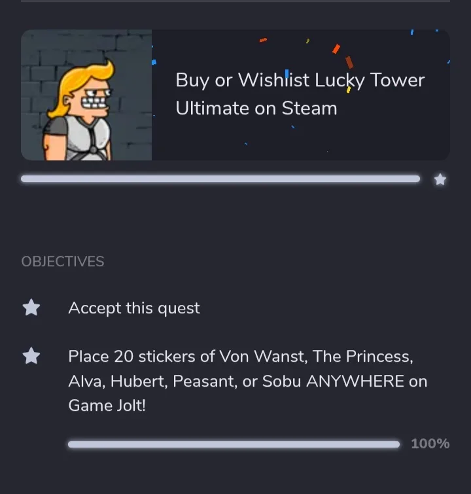Click the orange confetti piece on the quest card

(x=336, y=49)
